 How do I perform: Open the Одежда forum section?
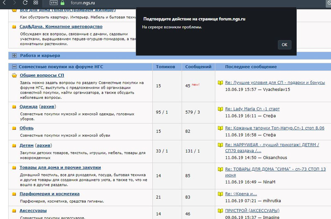28,107
